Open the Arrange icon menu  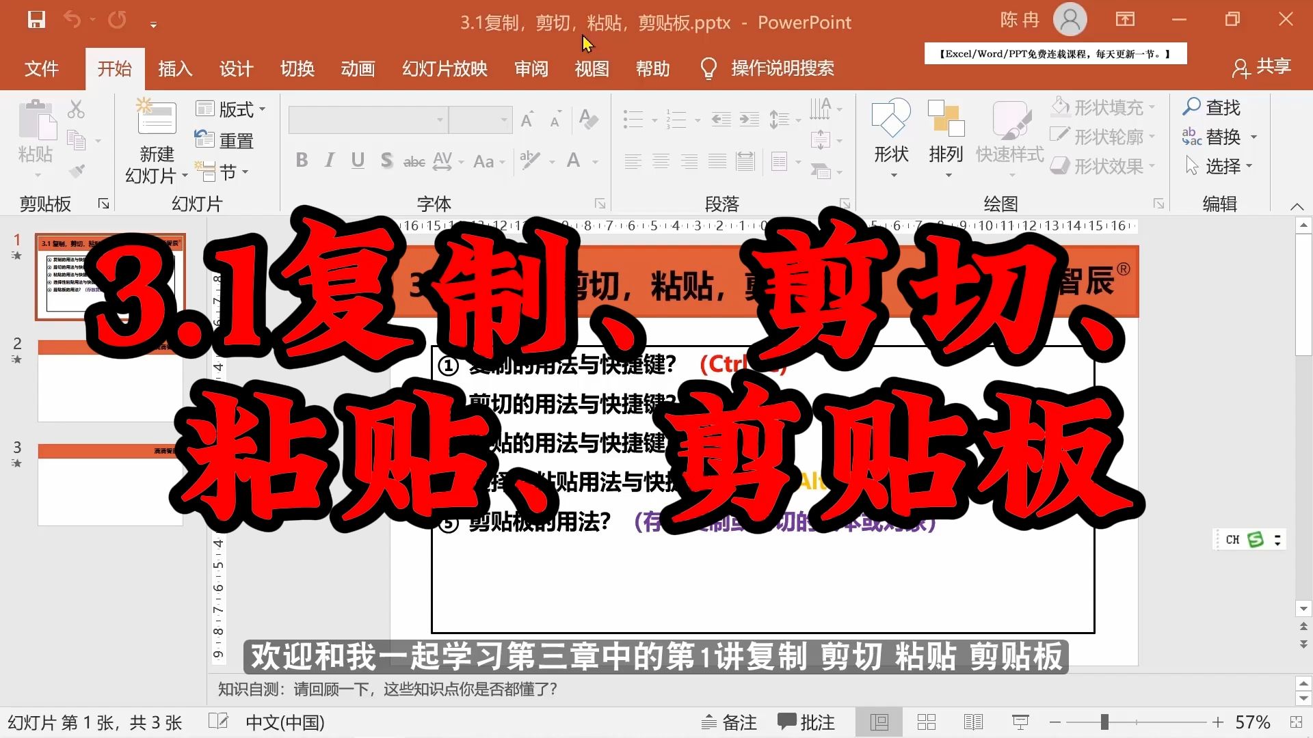tap(946, 120)
